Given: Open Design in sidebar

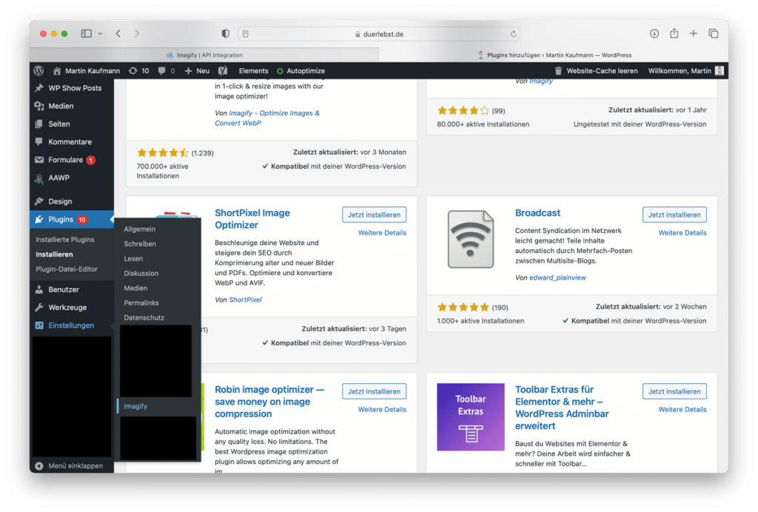Looking at the screenshot, I should click(72, 201).
